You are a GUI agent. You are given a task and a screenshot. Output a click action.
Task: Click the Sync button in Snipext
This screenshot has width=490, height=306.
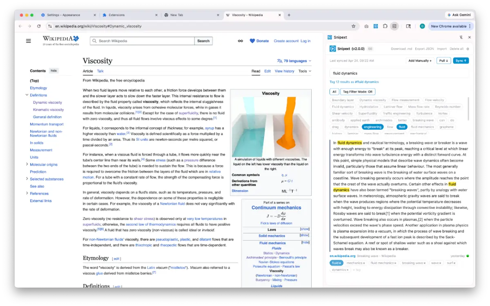tap(461, 60)
